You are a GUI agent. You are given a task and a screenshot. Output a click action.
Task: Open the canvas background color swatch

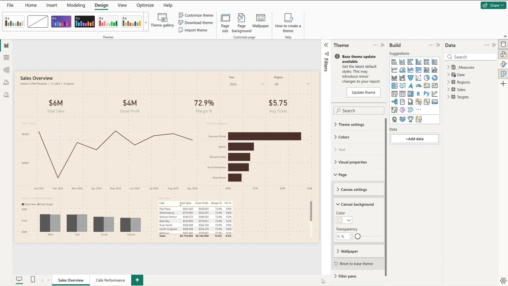pos(344,220)
